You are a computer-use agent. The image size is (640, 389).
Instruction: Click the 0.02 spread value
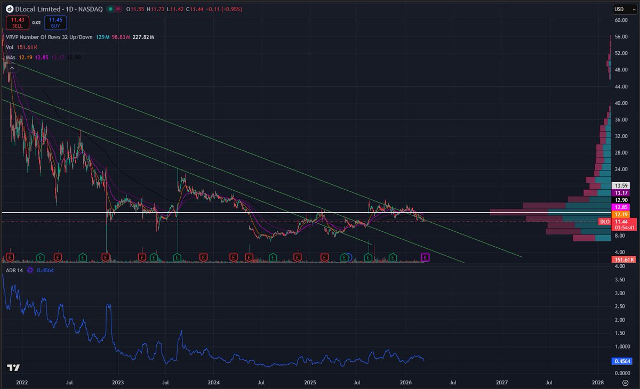(36, 22)
